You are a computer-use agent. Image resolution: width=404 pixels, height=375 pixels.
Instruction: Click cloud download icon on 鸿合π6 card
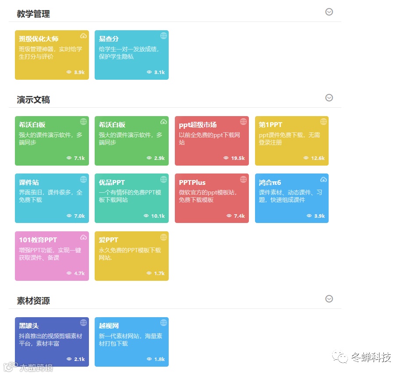(324, 179)
